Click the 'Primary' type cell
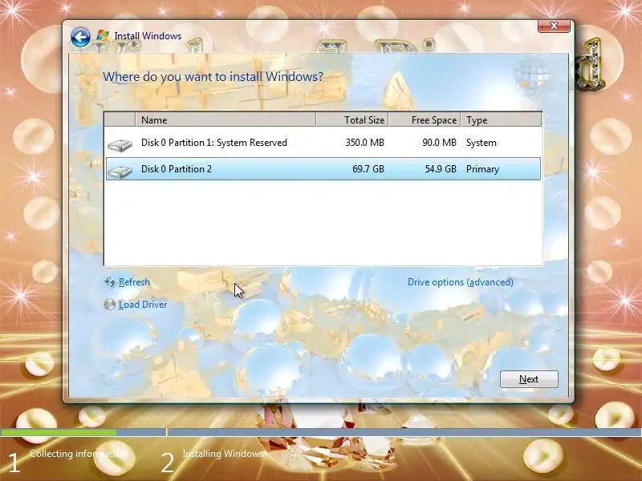642x481 pixels. click(483, 169)
